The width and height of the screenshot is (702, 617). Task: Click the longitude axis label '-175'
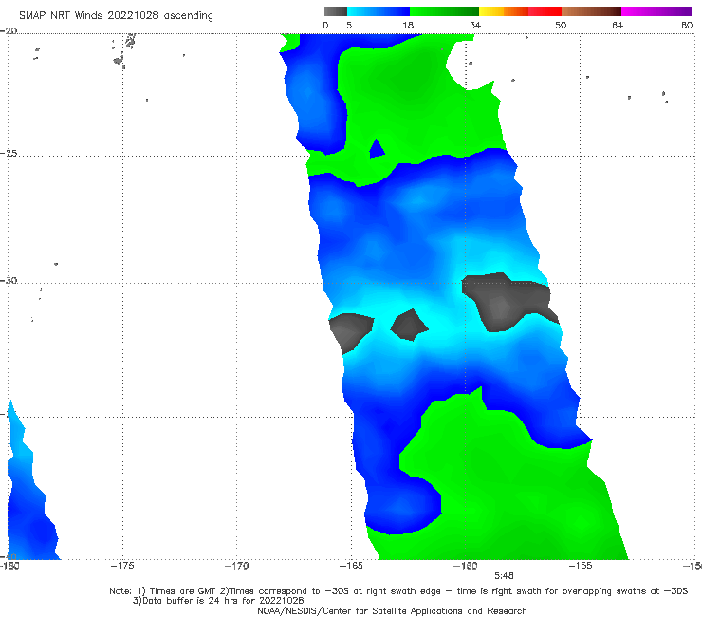point(122,566)
